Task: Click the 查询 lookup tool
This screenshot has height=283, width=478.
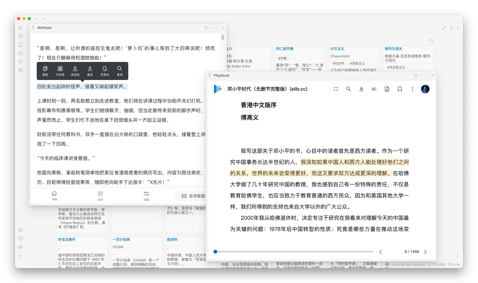Action: tap(120, 71)
